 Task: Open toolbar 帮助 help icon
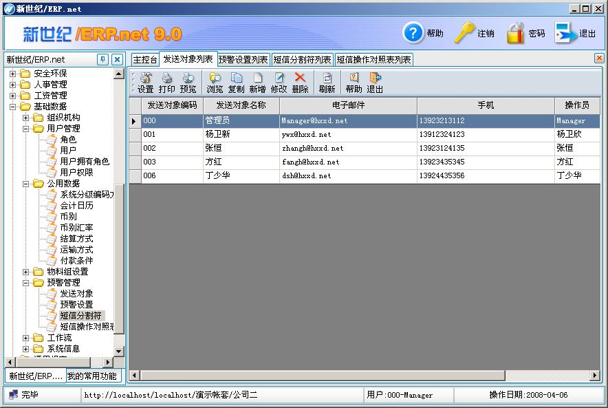[354, 83]
